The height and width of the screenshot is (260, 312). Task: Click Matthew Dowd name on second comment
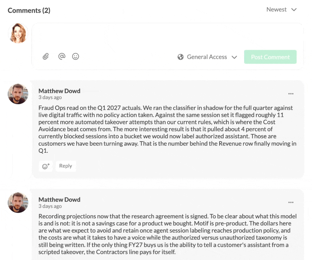pos(60,200)
